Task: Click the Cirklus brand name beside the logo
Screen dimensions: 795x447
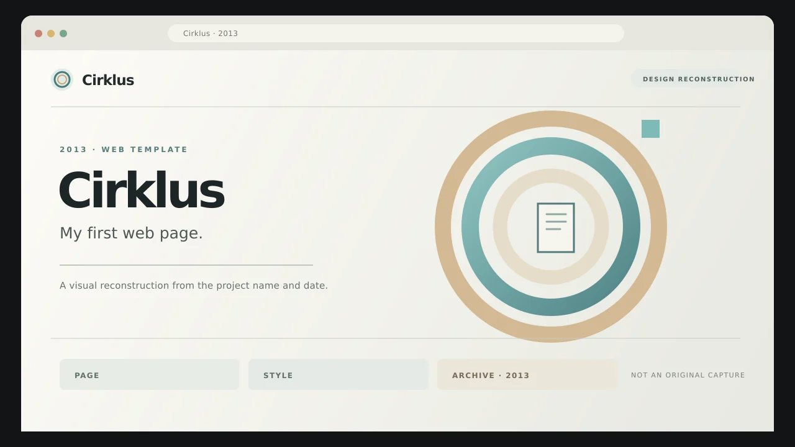Action: point(108,79)
